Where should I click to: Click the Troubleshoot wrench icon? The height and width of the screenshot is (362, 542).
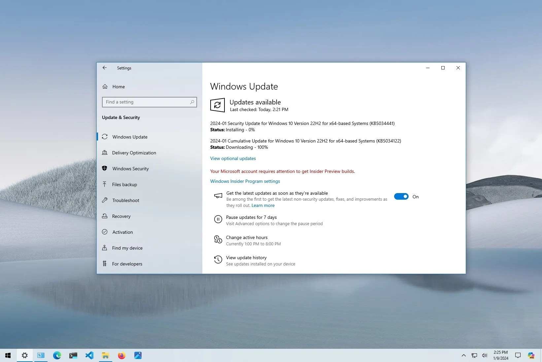point(105,200)
